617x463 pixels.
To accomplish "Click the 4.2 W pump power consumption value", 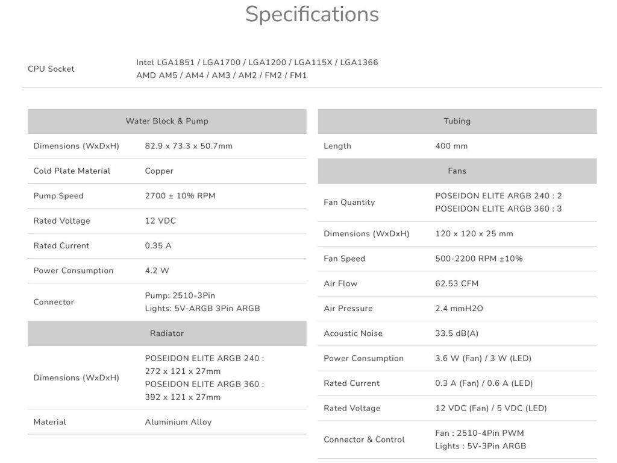I will 157,271.
